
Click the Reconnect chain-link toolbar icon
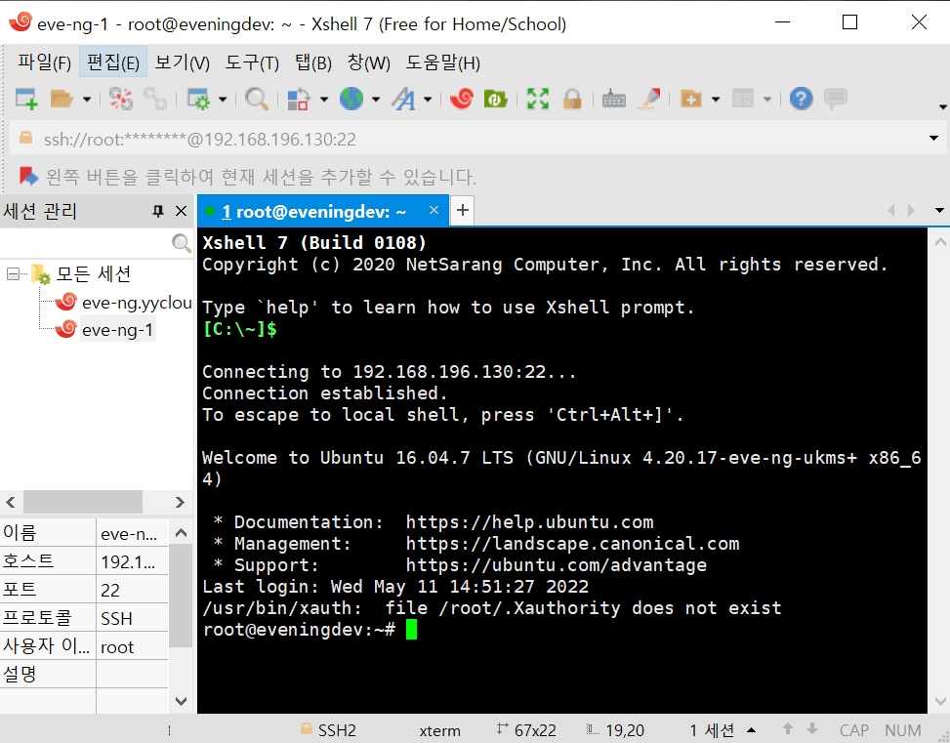(x=155, y=99)
